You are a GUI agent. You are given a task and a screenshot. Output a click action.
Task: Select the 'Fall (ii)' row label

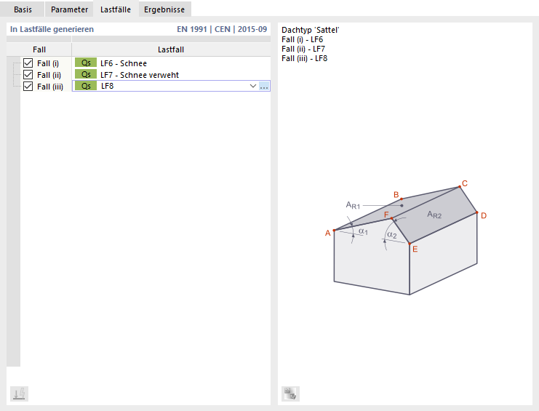(49, 75)
